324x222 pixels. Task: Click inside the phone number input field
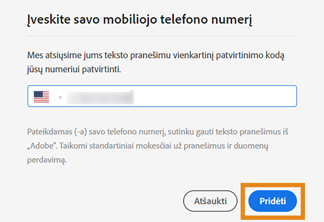(x=172, y=96)
